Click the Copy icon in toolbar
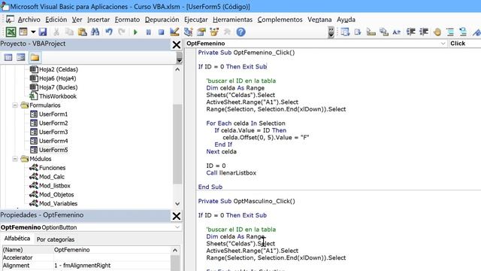The height and width of the screenshot is (271, 481). click(x=70, y=32)
